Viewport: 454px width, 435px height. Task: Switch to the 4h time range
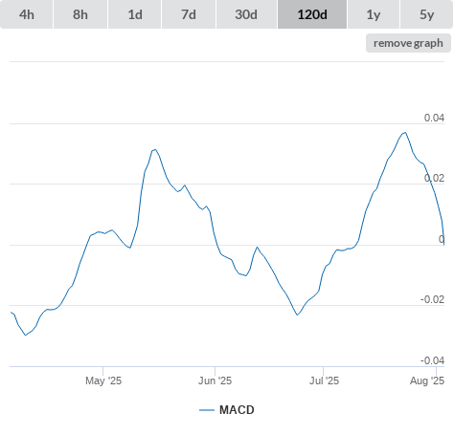[x=26, y=14]
